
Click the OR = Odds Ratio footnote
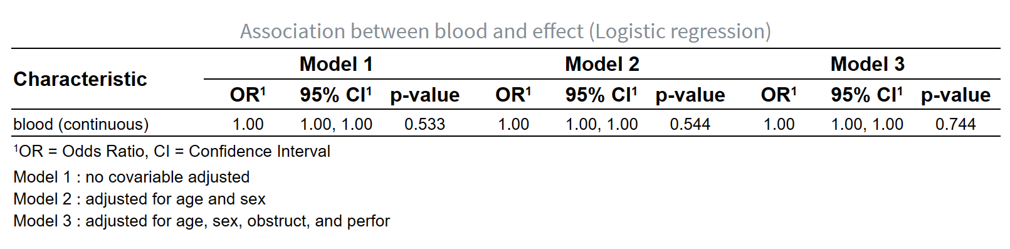[x=172, y=151]
